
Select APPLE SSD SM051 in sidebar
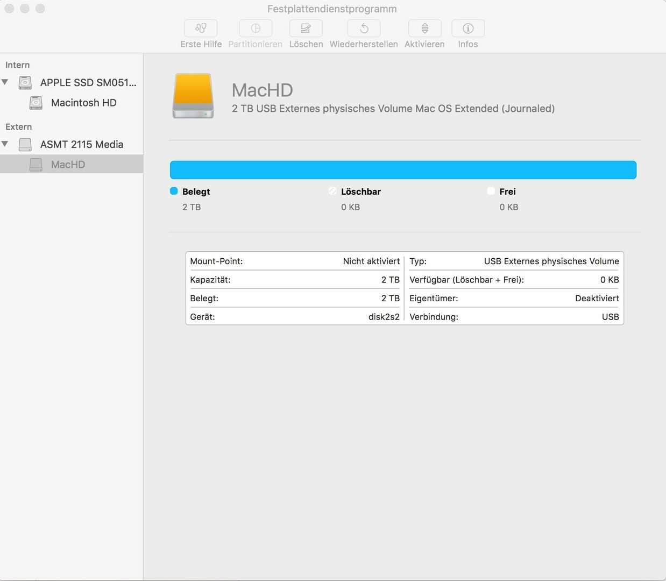click(88, 82)
